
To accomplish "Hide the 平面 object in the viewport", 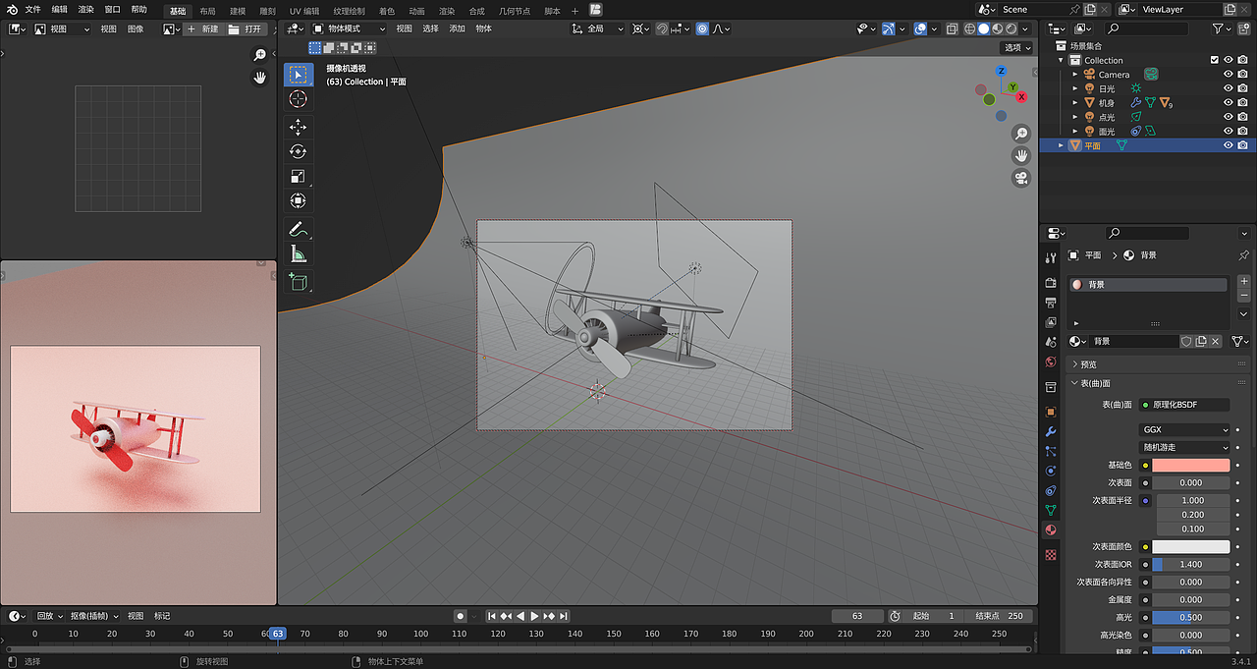I will click(x=1228, y=144).
